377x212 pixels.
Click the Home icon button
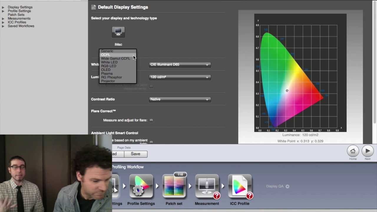353,151
